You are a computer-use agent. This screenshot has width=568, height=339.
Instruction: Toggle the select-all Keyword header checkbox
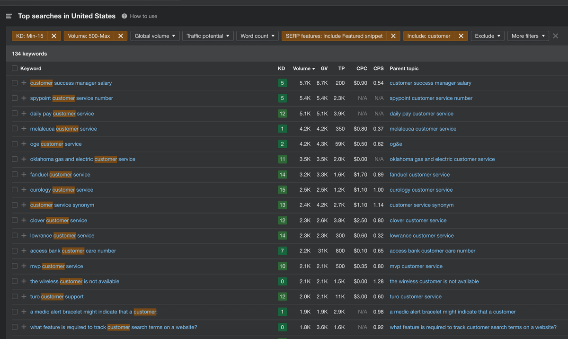click(15, 68)
